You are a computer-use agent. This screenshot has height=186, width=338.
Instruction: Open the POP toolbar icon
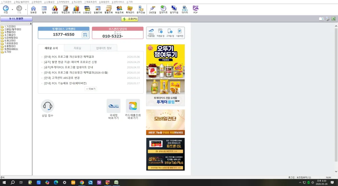pyautogui.click(x=195, y=10)
